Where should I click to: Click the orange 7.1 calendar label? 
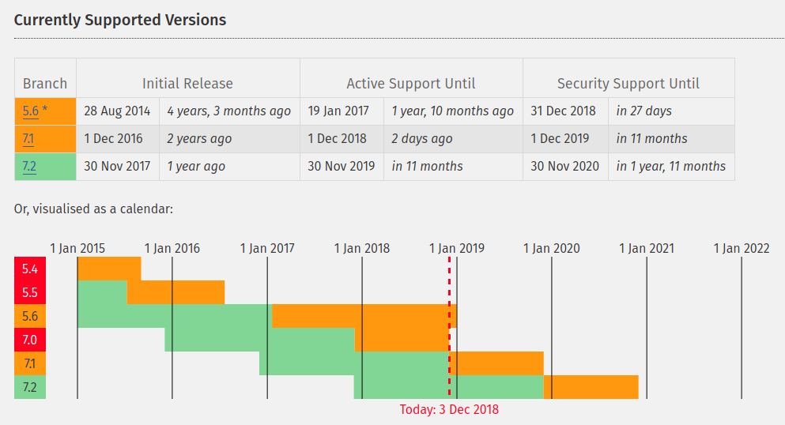click(30, 363)
